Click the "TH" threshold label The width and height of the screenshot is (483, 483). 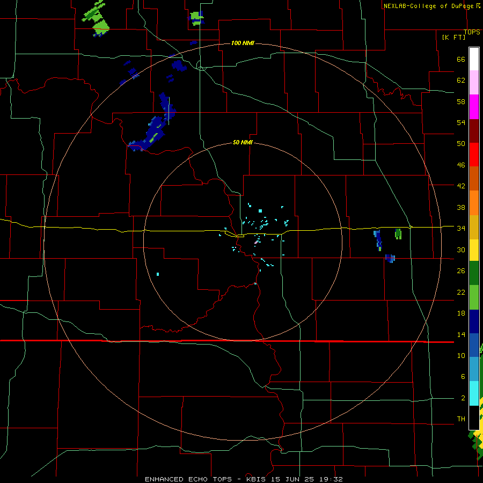(461, 419)
